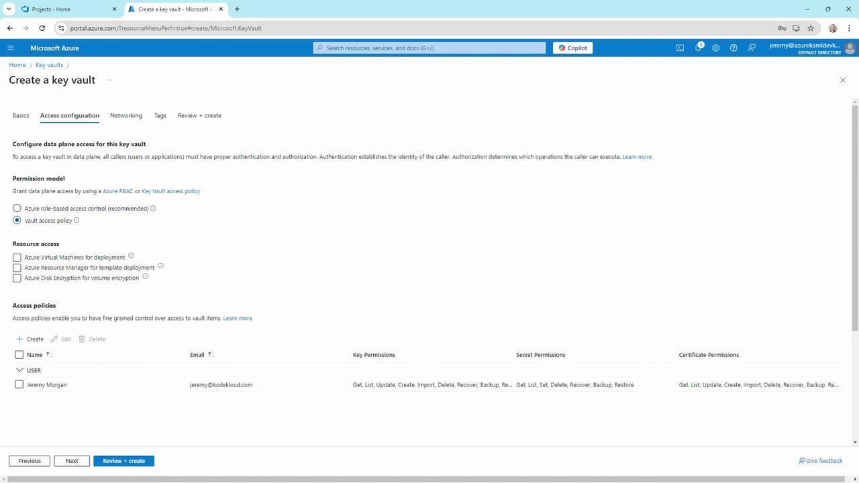Click Jeremy Morgan name in the table
The image size is (859, 483).
click(x=46, y=384)
